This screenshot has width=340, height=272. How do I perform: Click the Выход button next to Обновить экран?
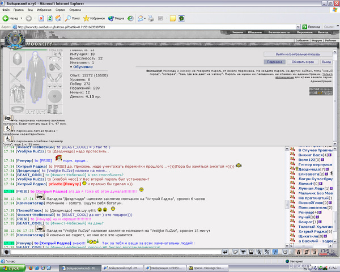click(326, 62)
